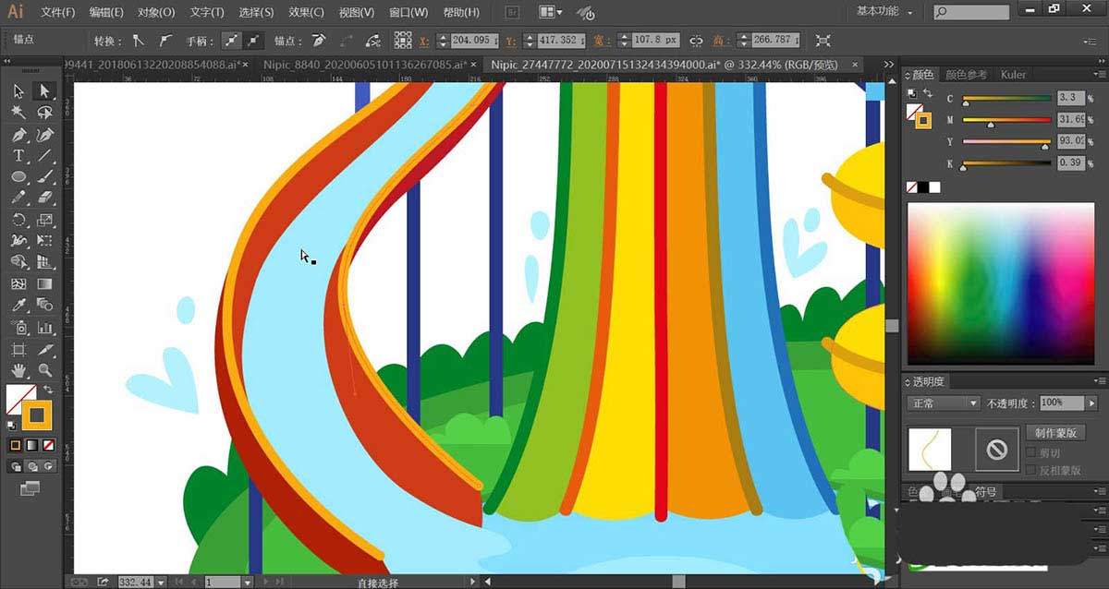Switch to Draw Behind mode
Image resolution: width=1109 pixels, height=589 pixels.
click(32, 467)
